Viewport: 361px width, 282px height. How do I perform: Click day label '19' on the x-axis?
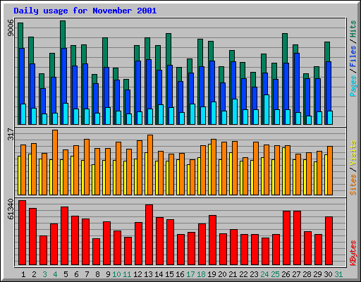click(212, 274)
